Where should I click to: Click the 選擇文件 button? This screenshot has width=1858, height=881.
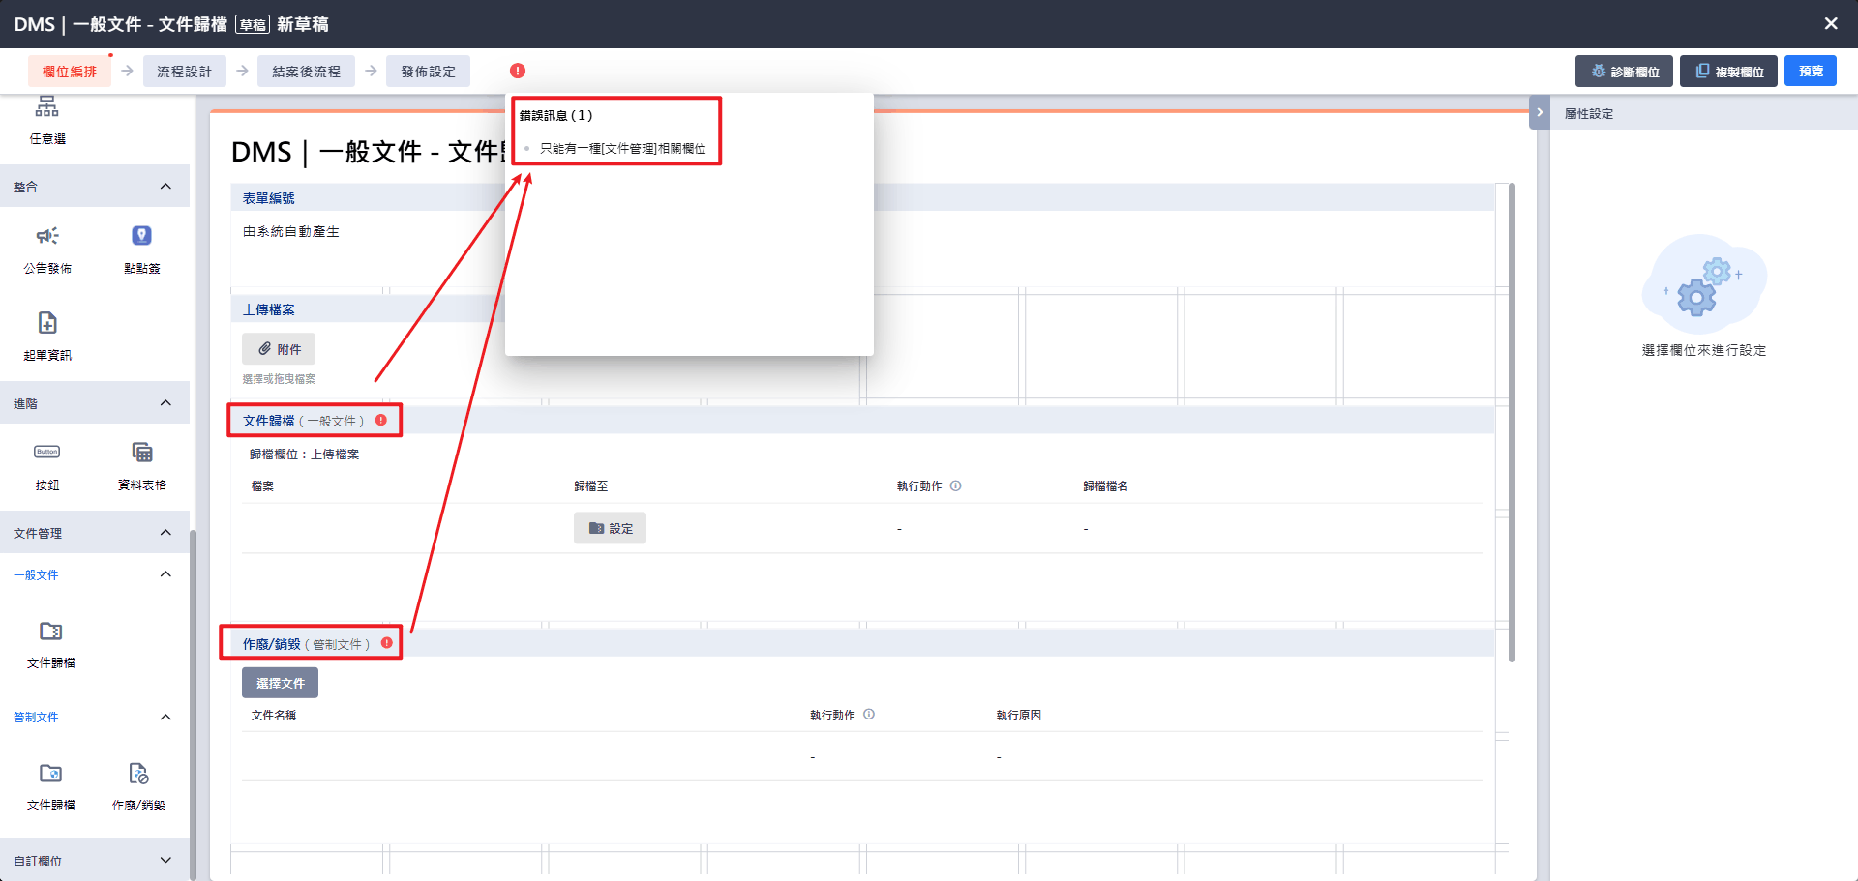point(280,682)
